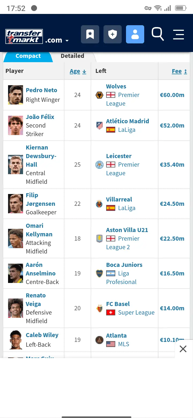Click the Wolves club crest

tap(99, 95)
